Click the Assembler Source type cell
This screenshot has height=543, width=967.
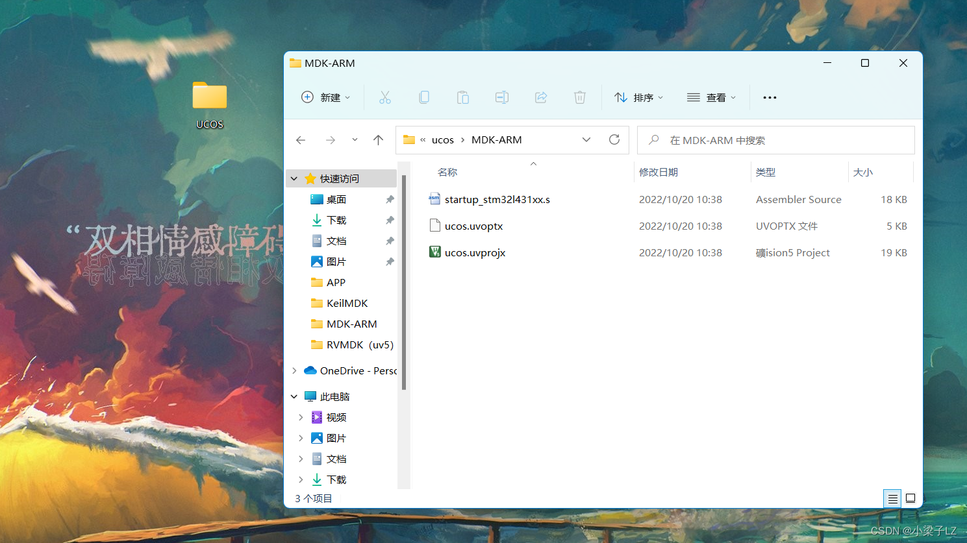coord(799,199)
